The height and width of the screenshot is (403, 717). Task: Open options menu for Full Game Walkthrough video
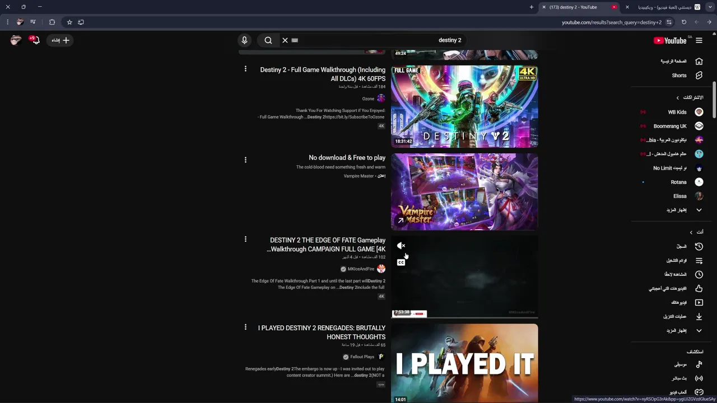(x=245, y=69)
